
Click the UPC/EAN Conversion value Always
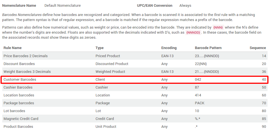pos(185,6)
